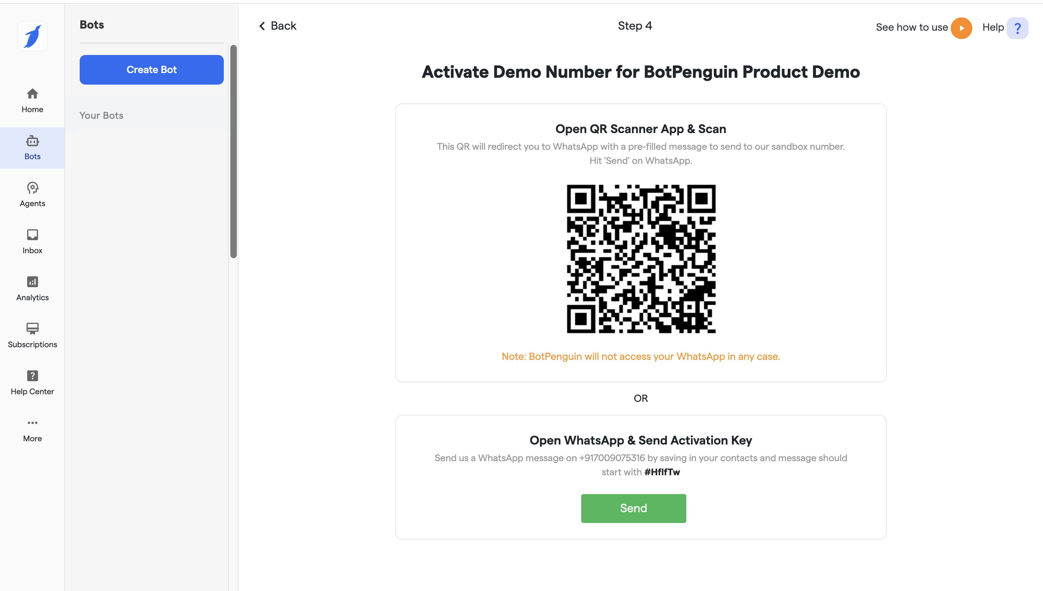Expand the More options menu
1043x591 pixels.
pyautogui.click(x=33, y=423)
